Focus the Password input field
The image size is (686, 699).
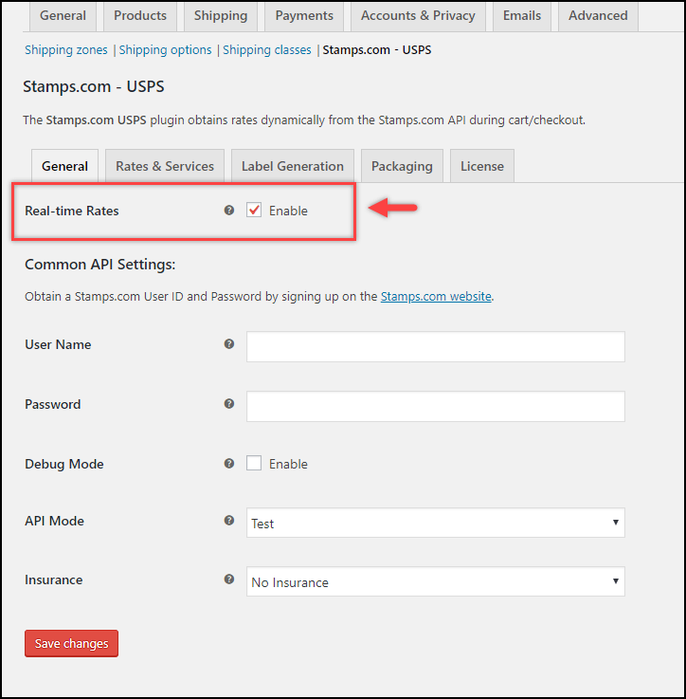[435, 406]
